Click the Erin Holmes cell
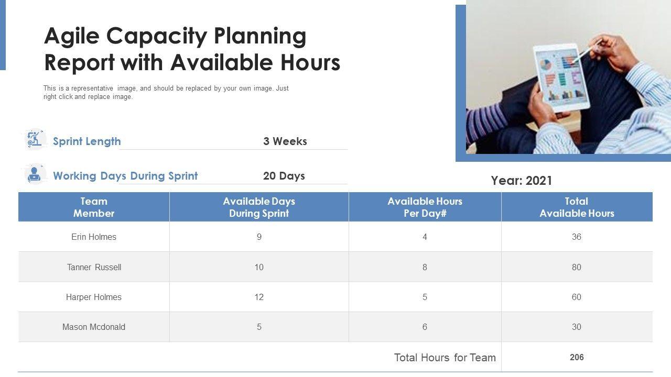 pyautogui.click(x=94, y=237)
